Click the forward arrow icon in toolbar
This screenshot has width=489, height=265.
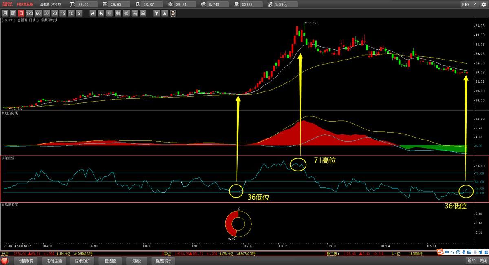point(93,13)
